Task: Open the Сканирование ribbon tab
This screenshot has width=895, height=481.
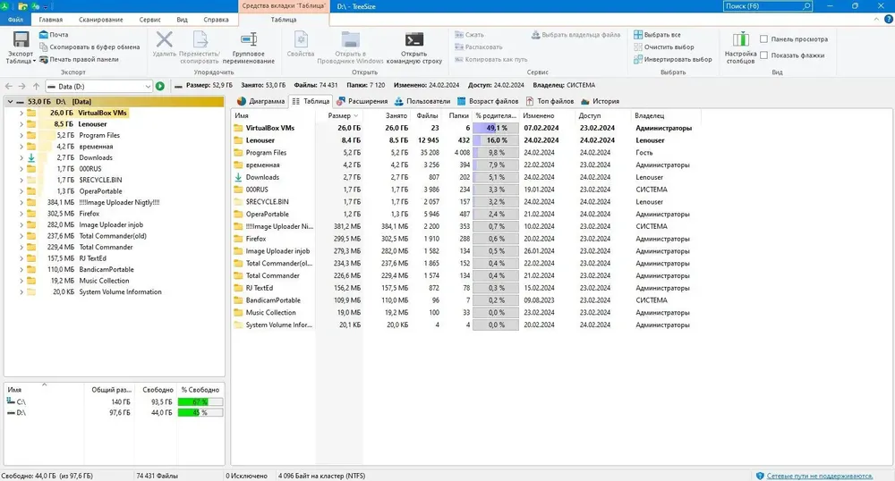Action: click(x=101, y=20)
